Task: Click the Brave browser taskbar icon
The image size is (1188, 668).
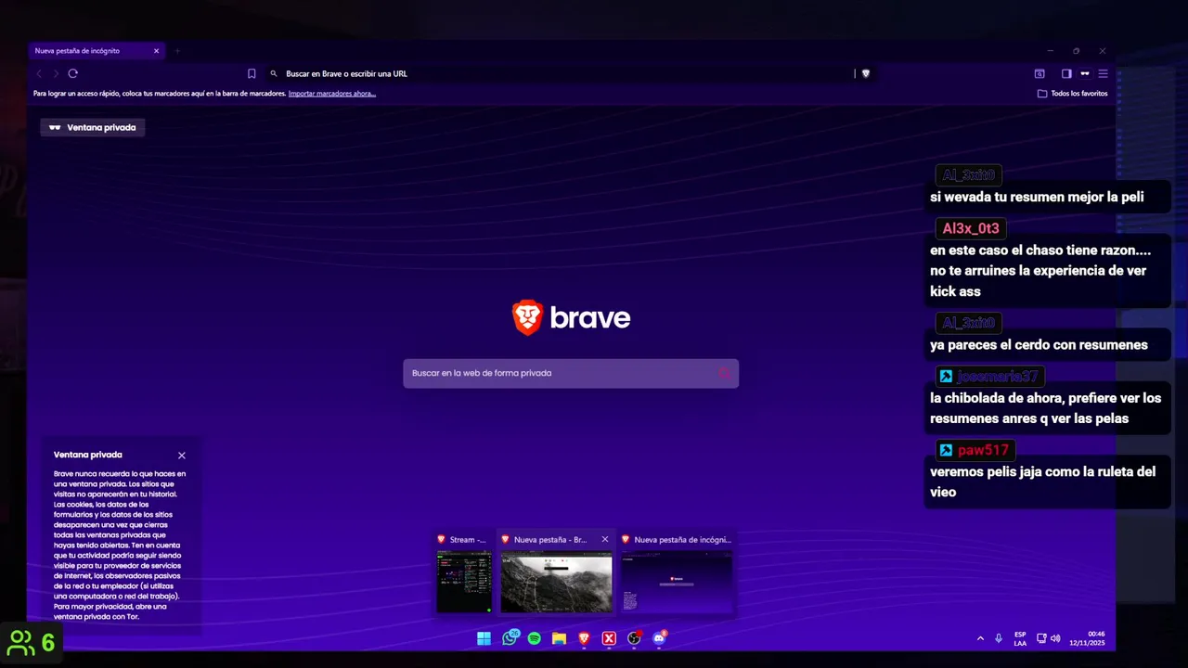Action: click(584, 638)
